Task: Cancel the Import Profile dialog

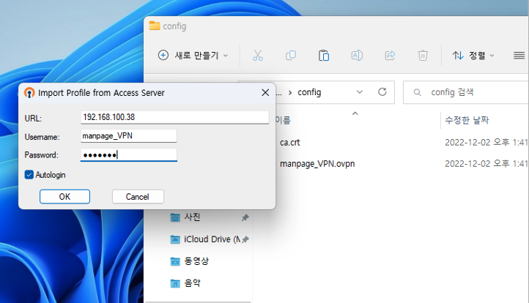Action: click(138, 196)
